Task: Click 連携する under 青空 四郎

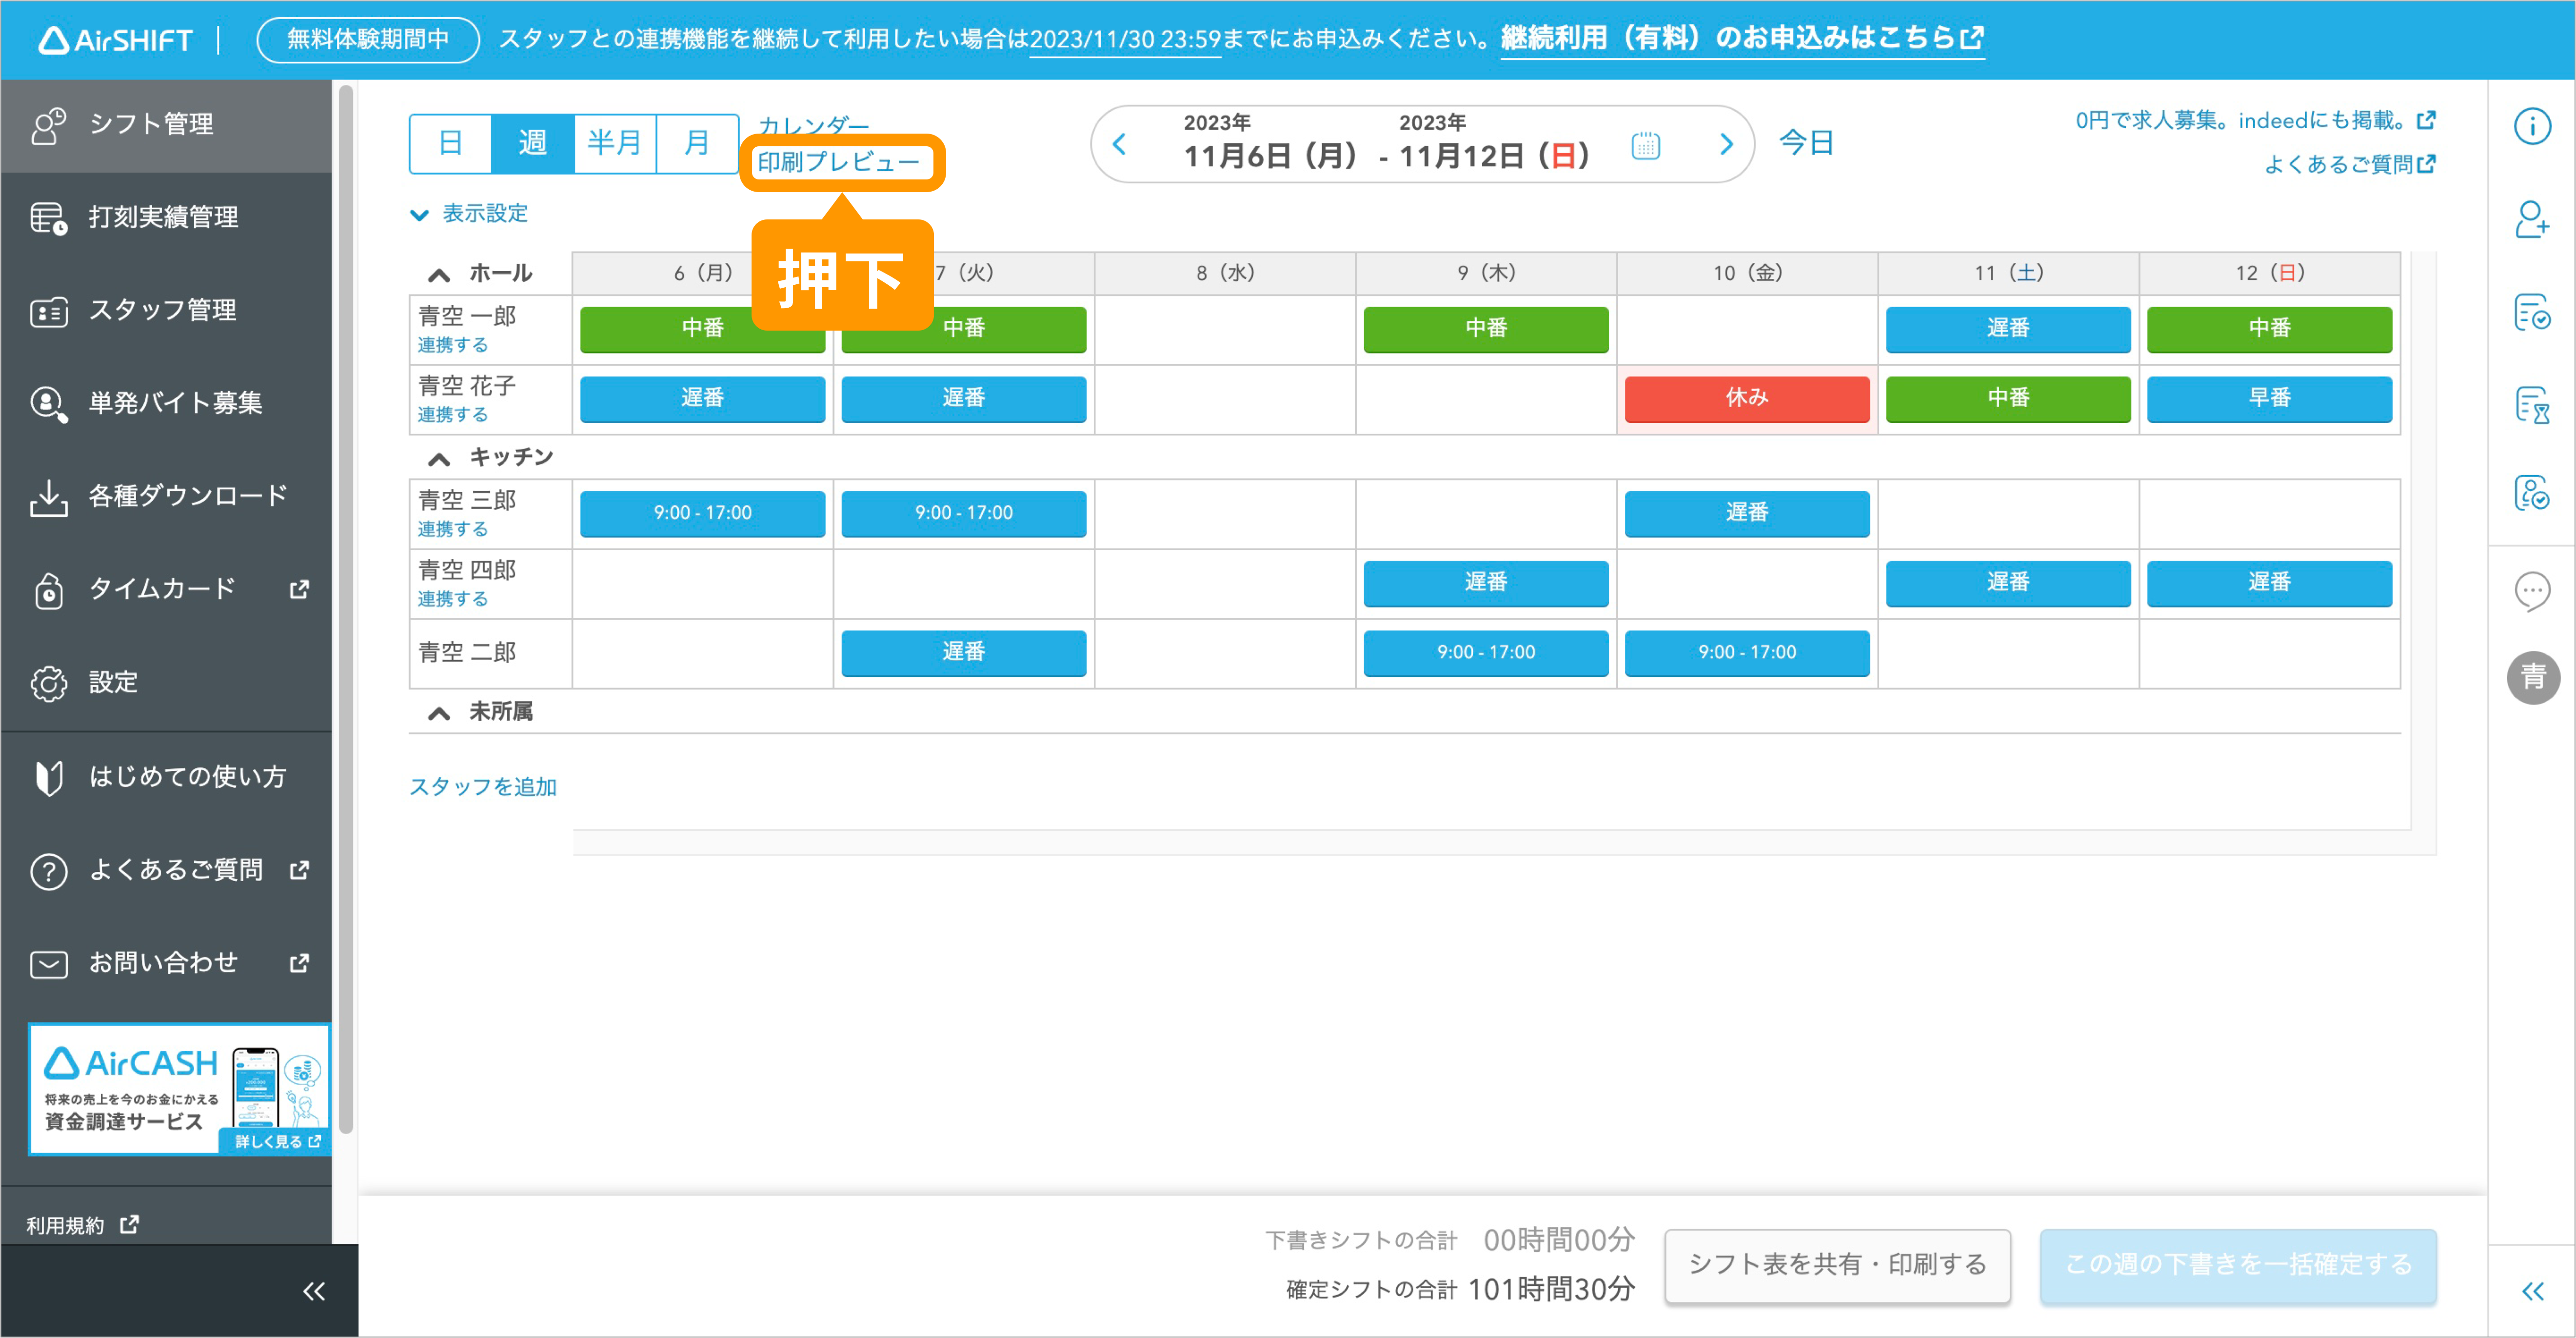Action: coord(452,598)
